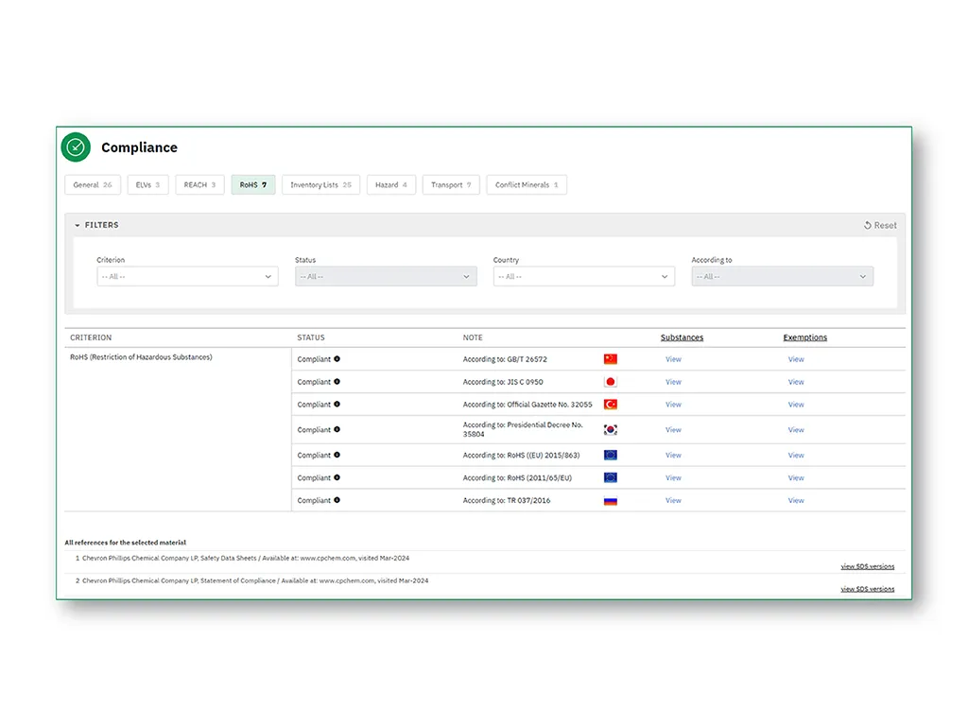Click the green Compliance checkmark icon

tap(76, 147)
